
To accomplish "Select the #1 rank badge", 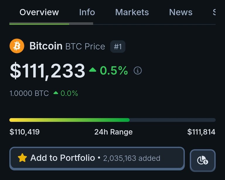I will (x=118, y=47).
